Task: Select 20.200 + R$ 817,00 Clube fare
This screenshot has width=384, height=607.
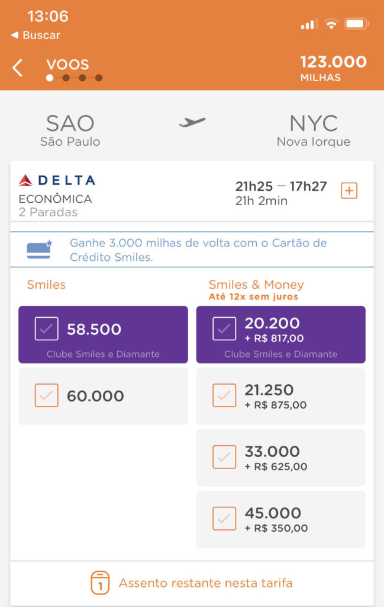Action: click(x=281, y=334)
